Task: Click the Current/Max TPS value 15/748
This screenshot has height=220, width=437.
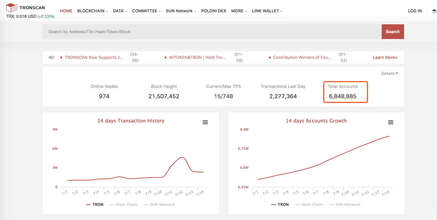Action: (x=224, y=96)
